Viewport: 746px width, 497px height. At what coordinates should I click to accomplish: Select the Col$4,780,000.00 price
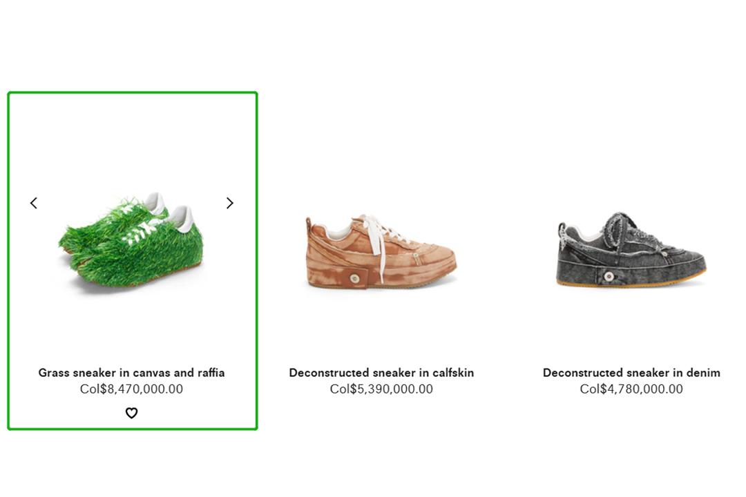coord(631,389)
